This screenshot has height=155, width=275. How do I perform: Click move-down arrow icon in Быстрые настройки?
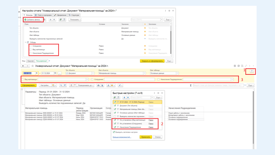point(128,98)
